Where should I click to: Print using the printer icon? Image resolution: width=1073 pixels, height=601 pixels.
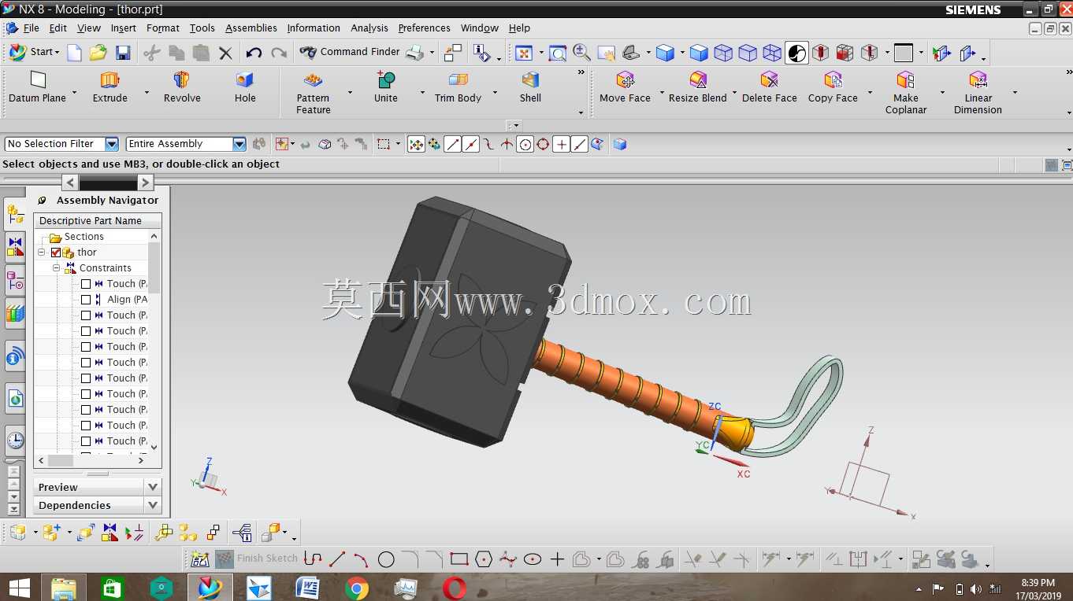click(x=414, y=53)
